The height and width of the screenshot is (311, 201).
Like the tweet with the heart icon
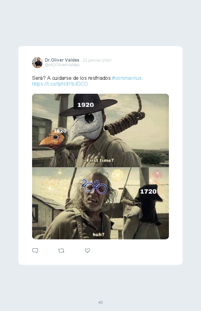pos(87,251)
